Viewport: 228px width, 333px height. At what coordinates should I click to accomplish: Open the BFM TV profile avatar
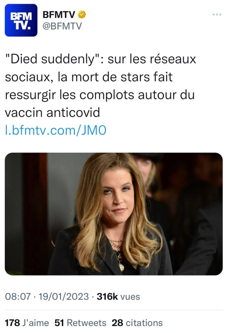[x=21, y=20]
